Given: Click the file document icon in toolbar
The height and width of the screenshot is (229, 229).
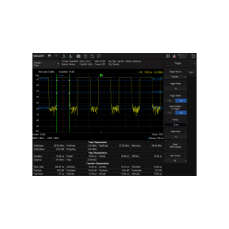Looking at the screenshot, I should [x=92, y=56].
